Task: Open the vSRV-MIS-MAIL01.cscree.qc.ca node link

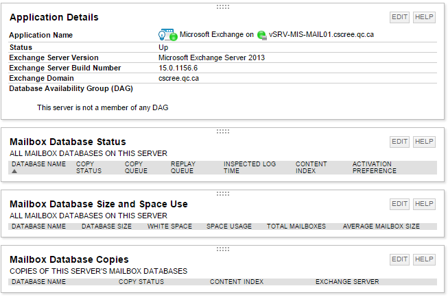Action: [321, 34]
